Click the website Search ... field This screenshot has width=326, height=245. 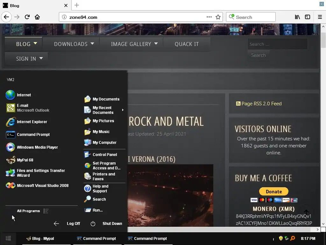point(277,44)
